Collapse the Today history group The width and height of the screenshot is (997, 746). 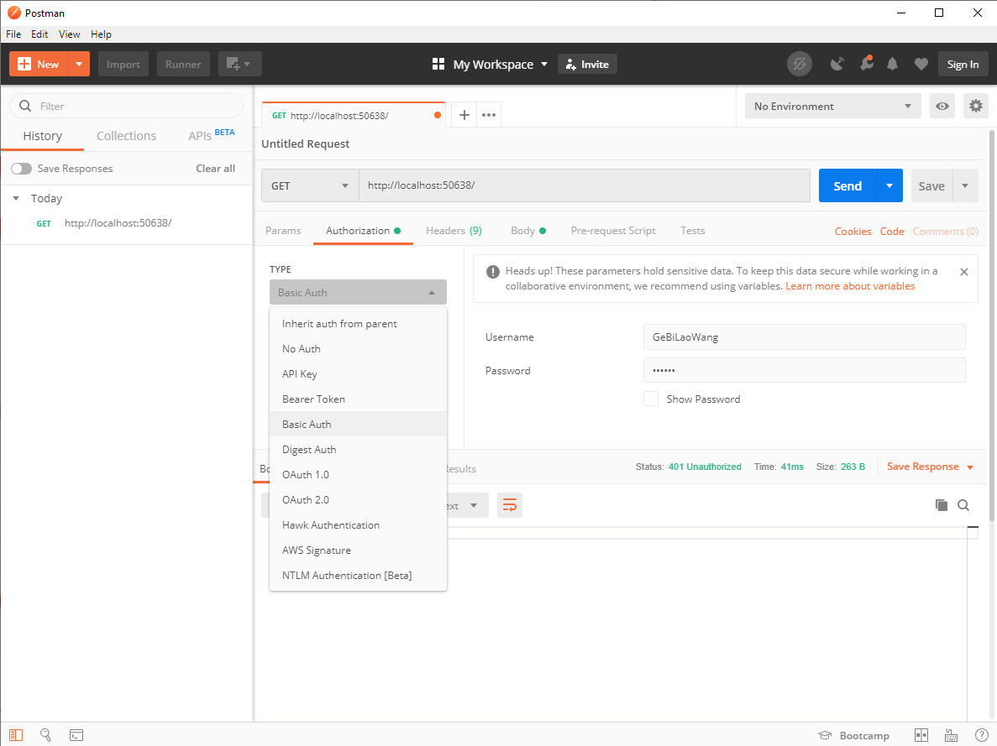pyautogui.click(x=16, y=199)
